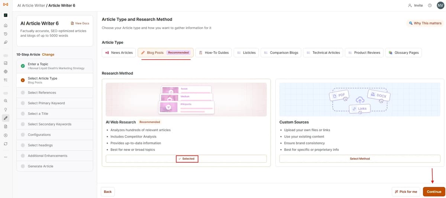Click Select Method for Custom Sources
The height and width of the screenshot is (198, 446).
coord(360,159)
